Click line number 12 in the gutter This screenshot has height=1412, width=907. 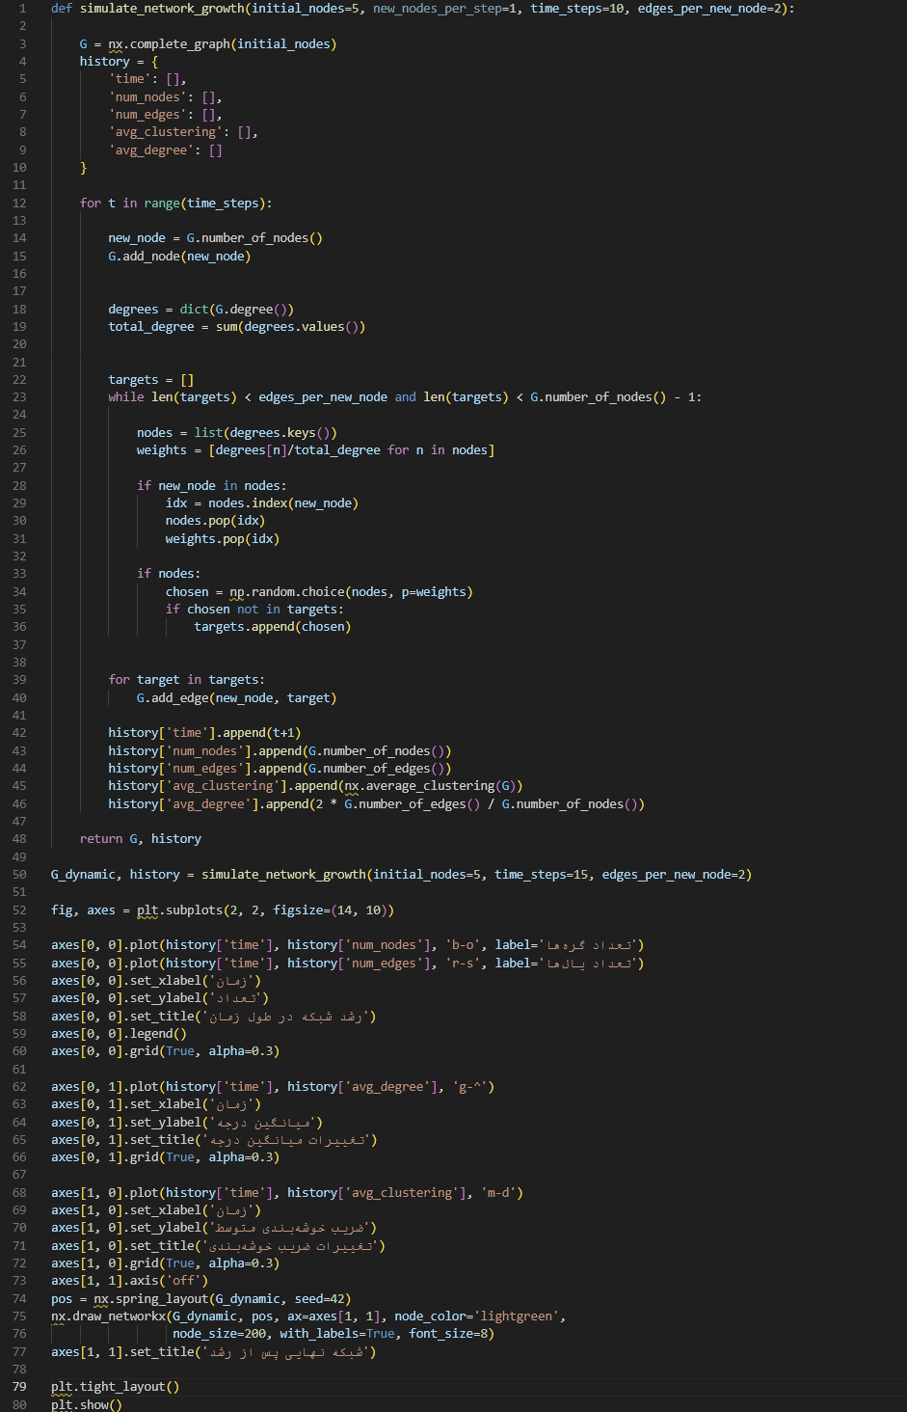click(19, 204)
